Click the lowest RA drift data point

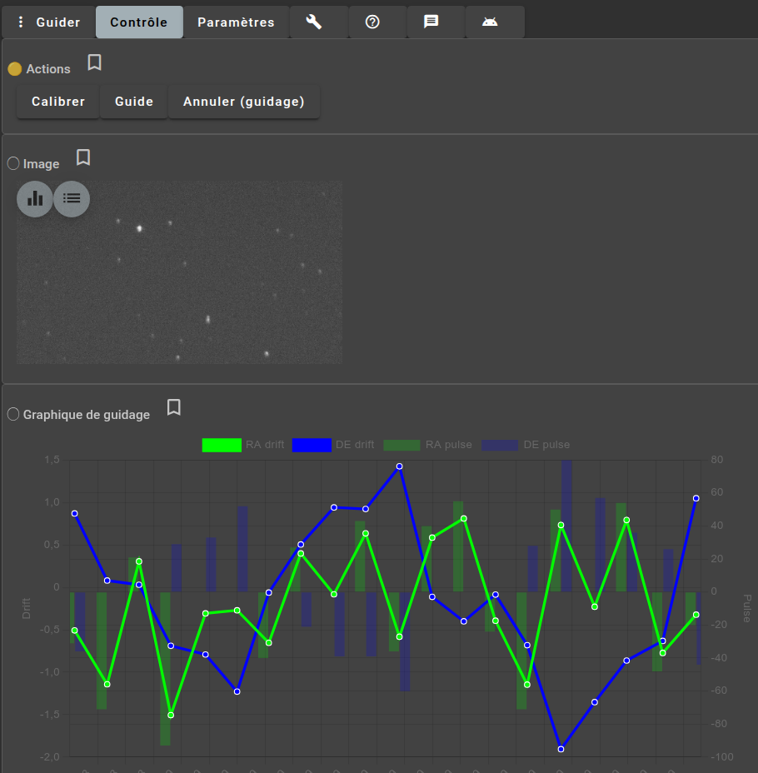[x=171, y=716]
